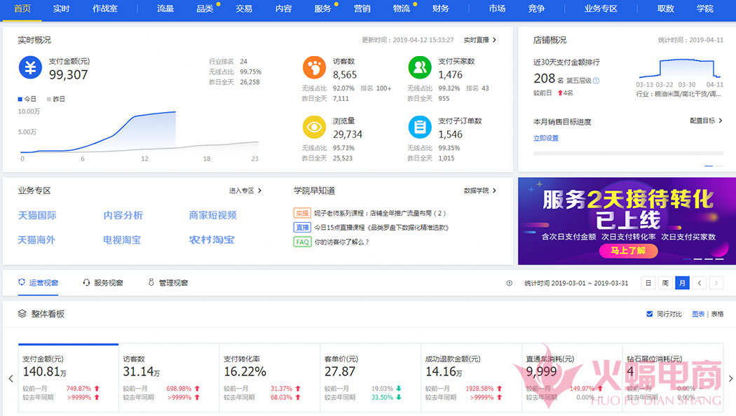Click the green paying buyers icon
The image size is (736, 416).
click(419, 68)
